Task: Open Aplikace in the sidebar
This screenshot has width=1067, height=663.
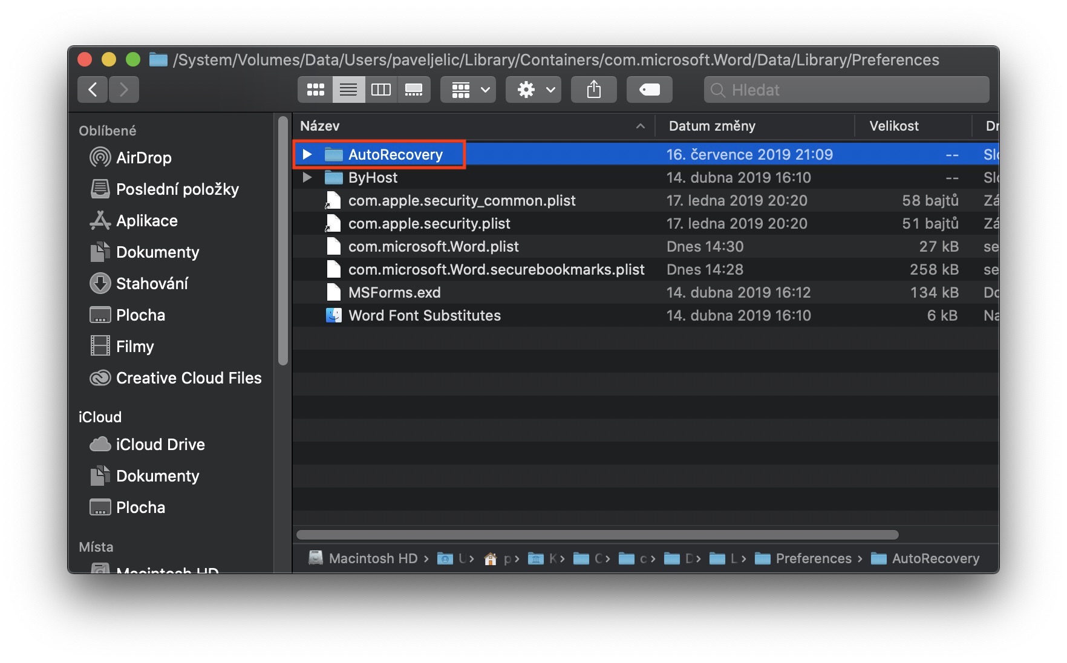Action: pyautogui.click(x=134, y=220)
